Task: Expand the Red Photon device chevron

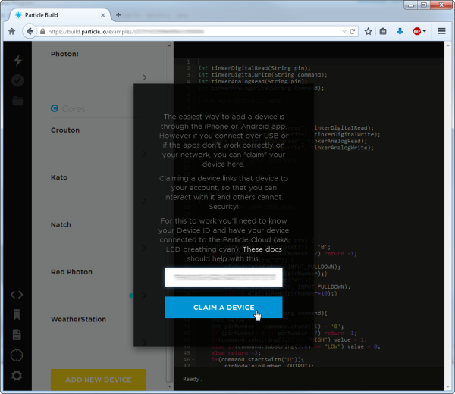Action: tap(145, 295)
